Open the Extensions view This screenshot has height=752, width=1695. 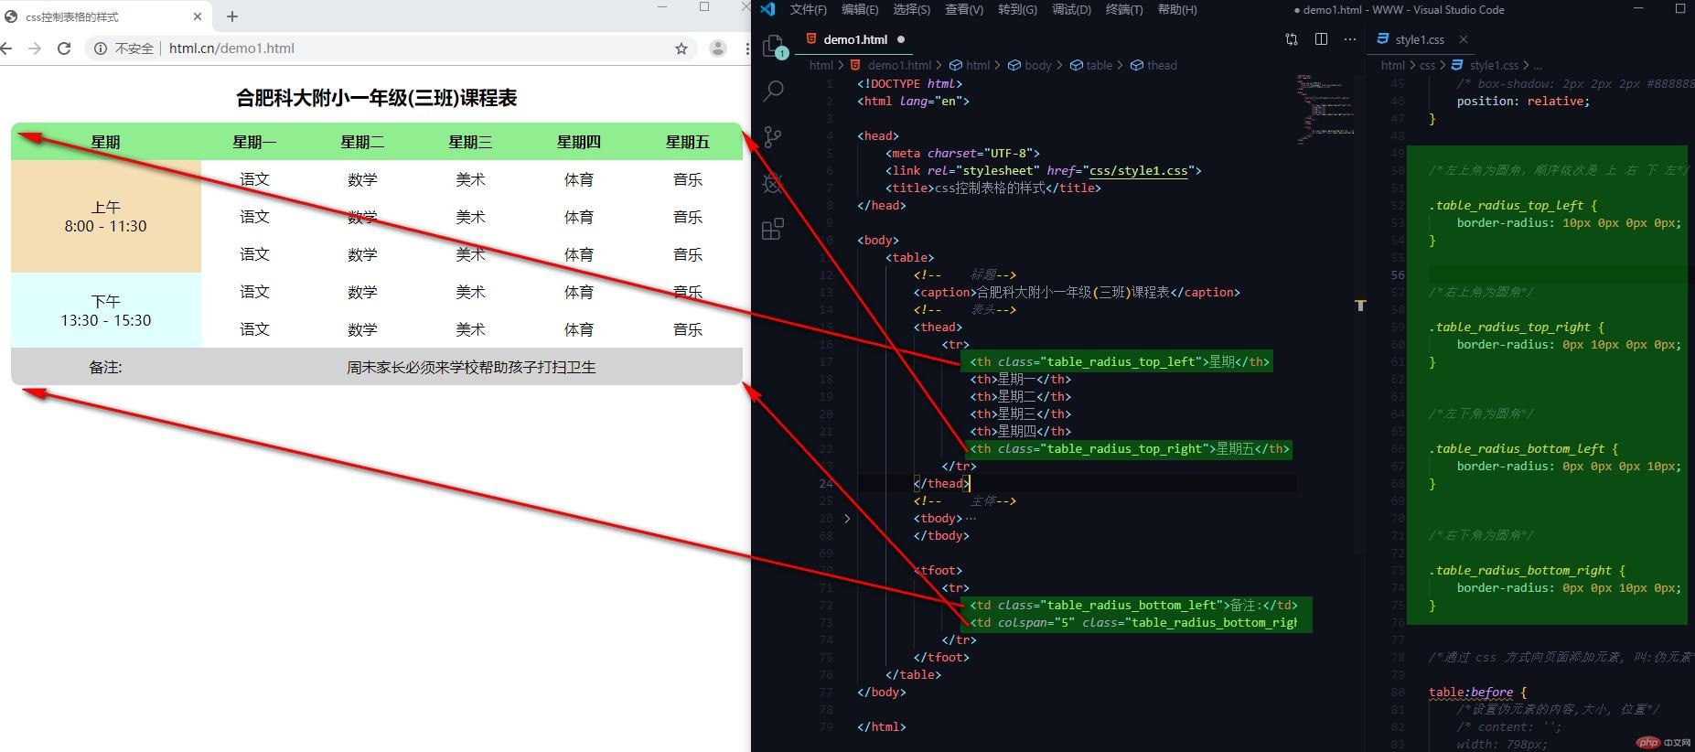click(773, 229)
